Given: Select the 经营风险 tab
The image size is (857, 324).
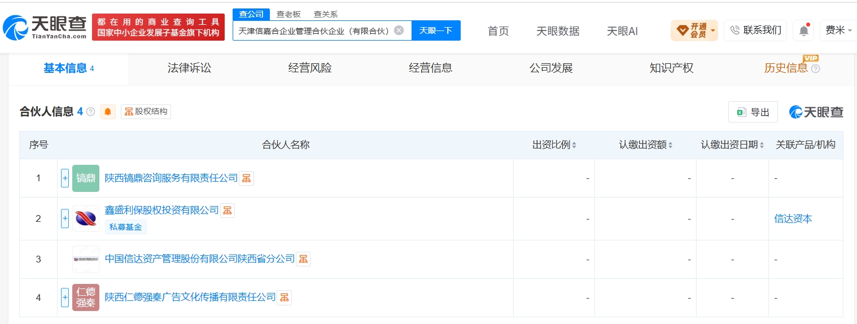Looking at the screenshot, I should tap(310, 68).
